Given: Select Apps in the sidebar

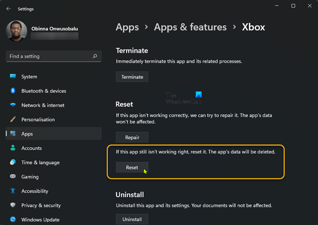Looking at the screenshot, I should click(27, 134).
